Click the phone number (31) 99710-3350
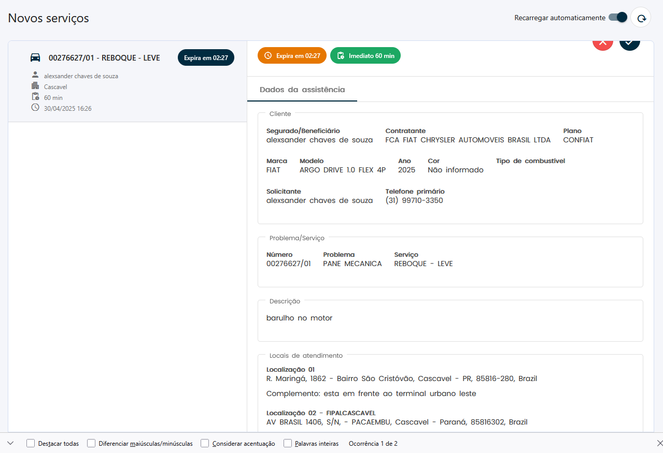The image size is (663, 453). point(414,200)
